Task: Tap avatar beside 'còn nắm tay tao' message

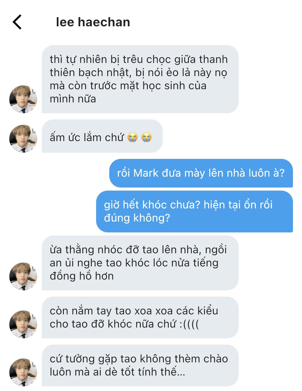Action: pos(23,324)
